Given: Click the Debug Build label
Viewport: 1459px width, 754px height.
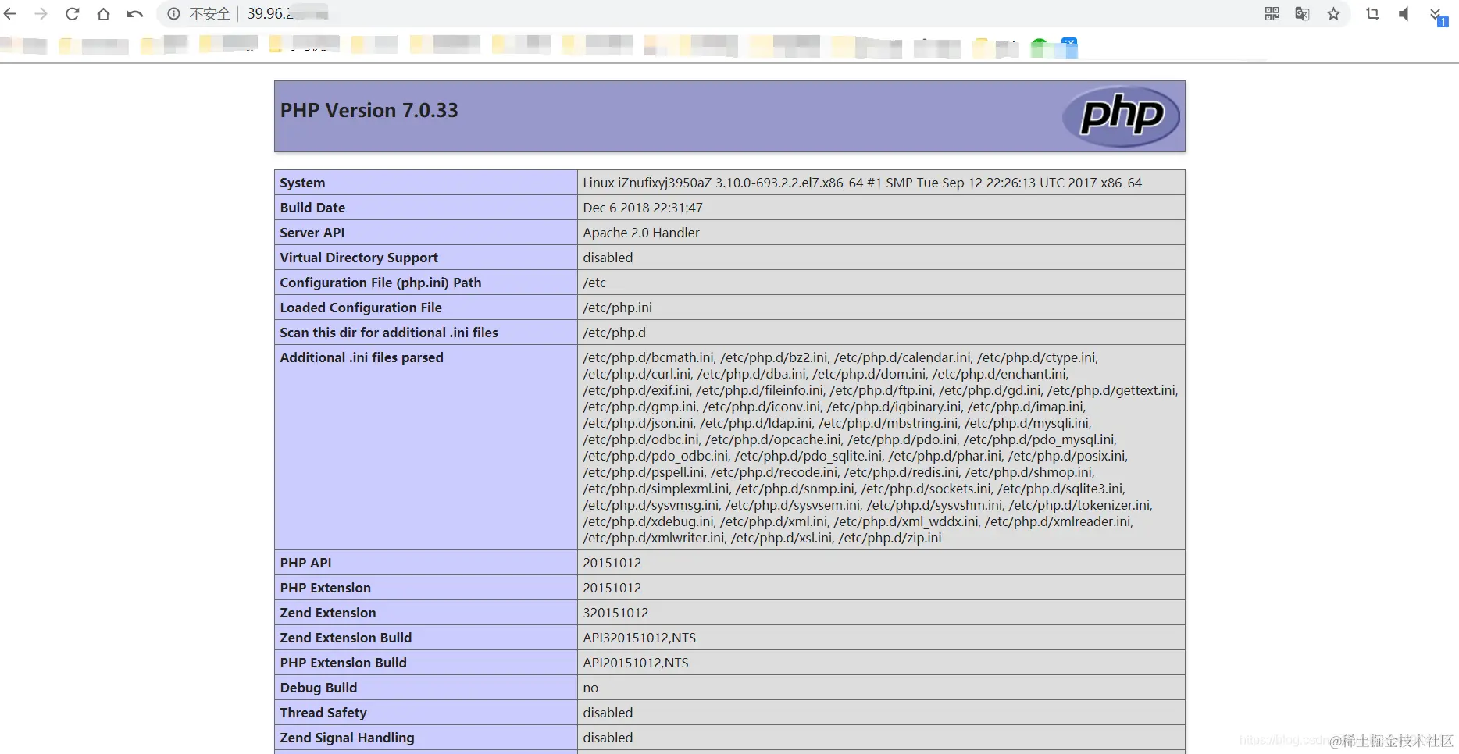Looking at the screenshot, I should 318,688.
